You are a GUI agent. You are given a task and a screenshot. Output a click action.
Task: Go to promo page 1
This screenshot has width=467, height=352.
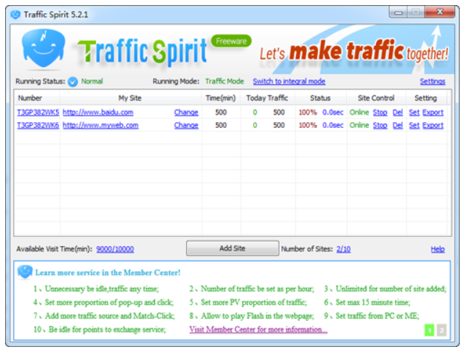click(429, 330)
